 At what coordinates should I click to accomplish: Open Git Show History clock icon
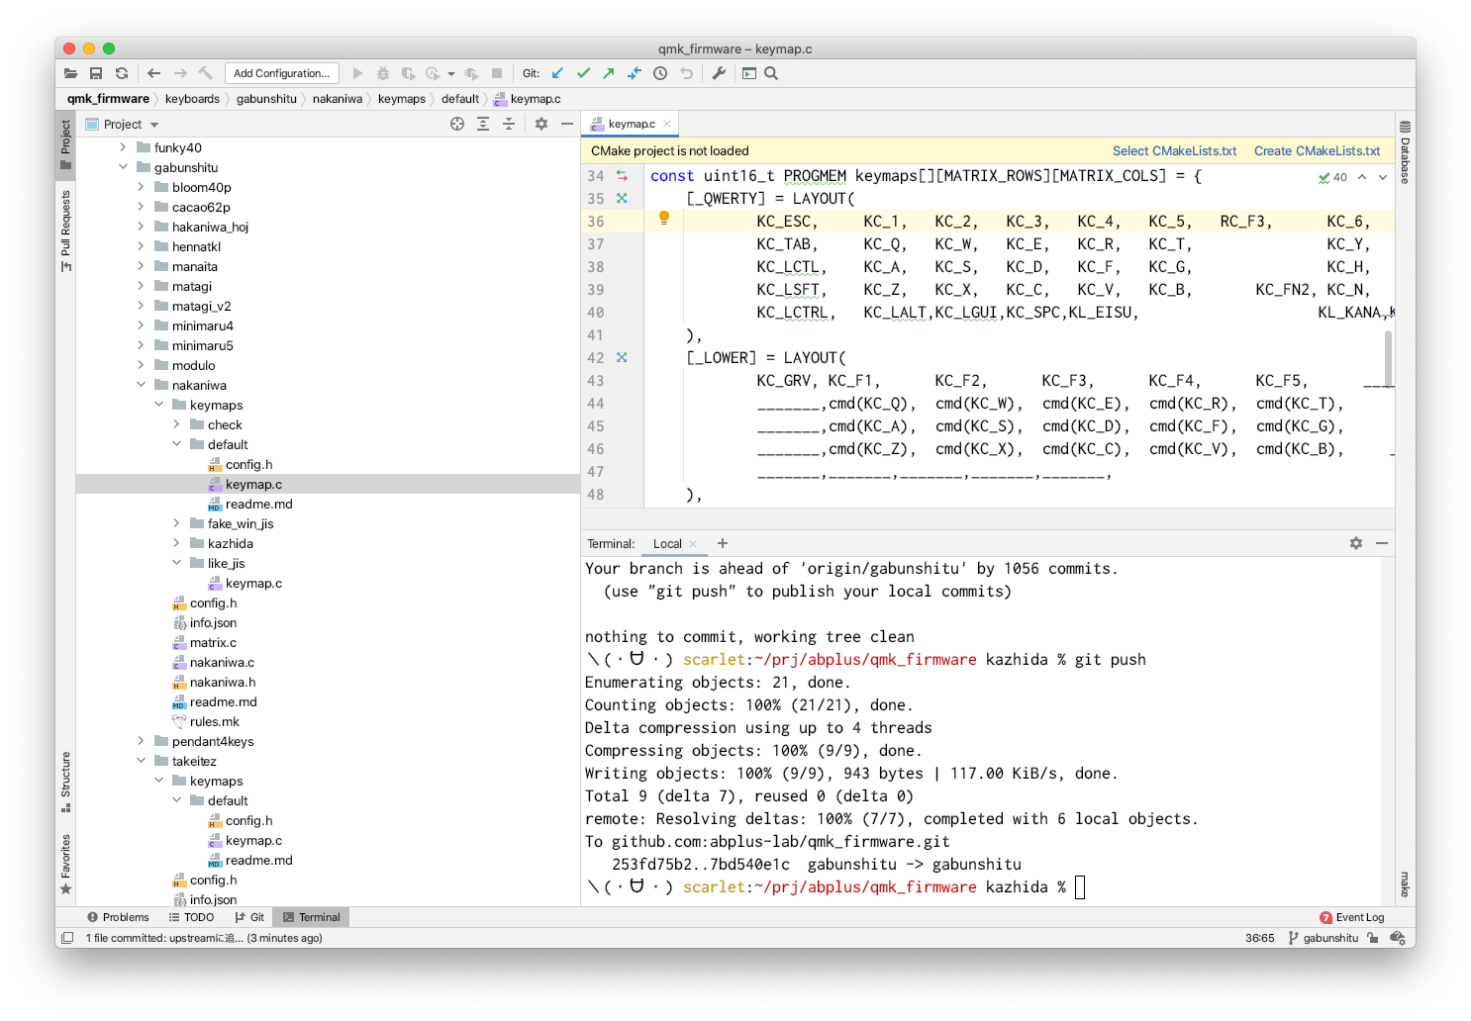click(x=660, y=73)
